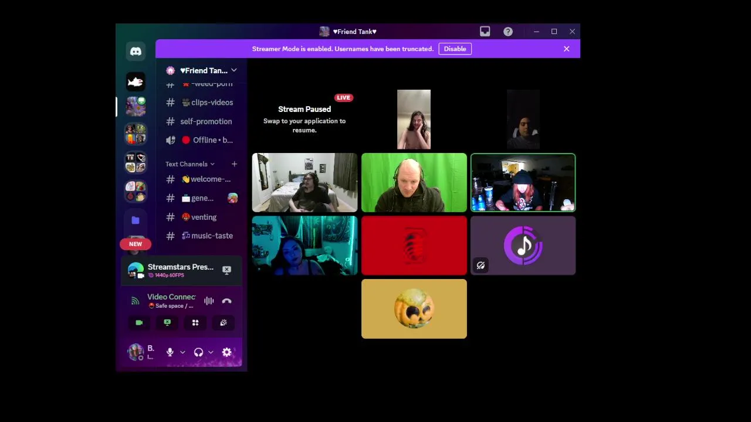Click the Video Connected status text
Screen dimensions: 751x422
click(171, 297)
